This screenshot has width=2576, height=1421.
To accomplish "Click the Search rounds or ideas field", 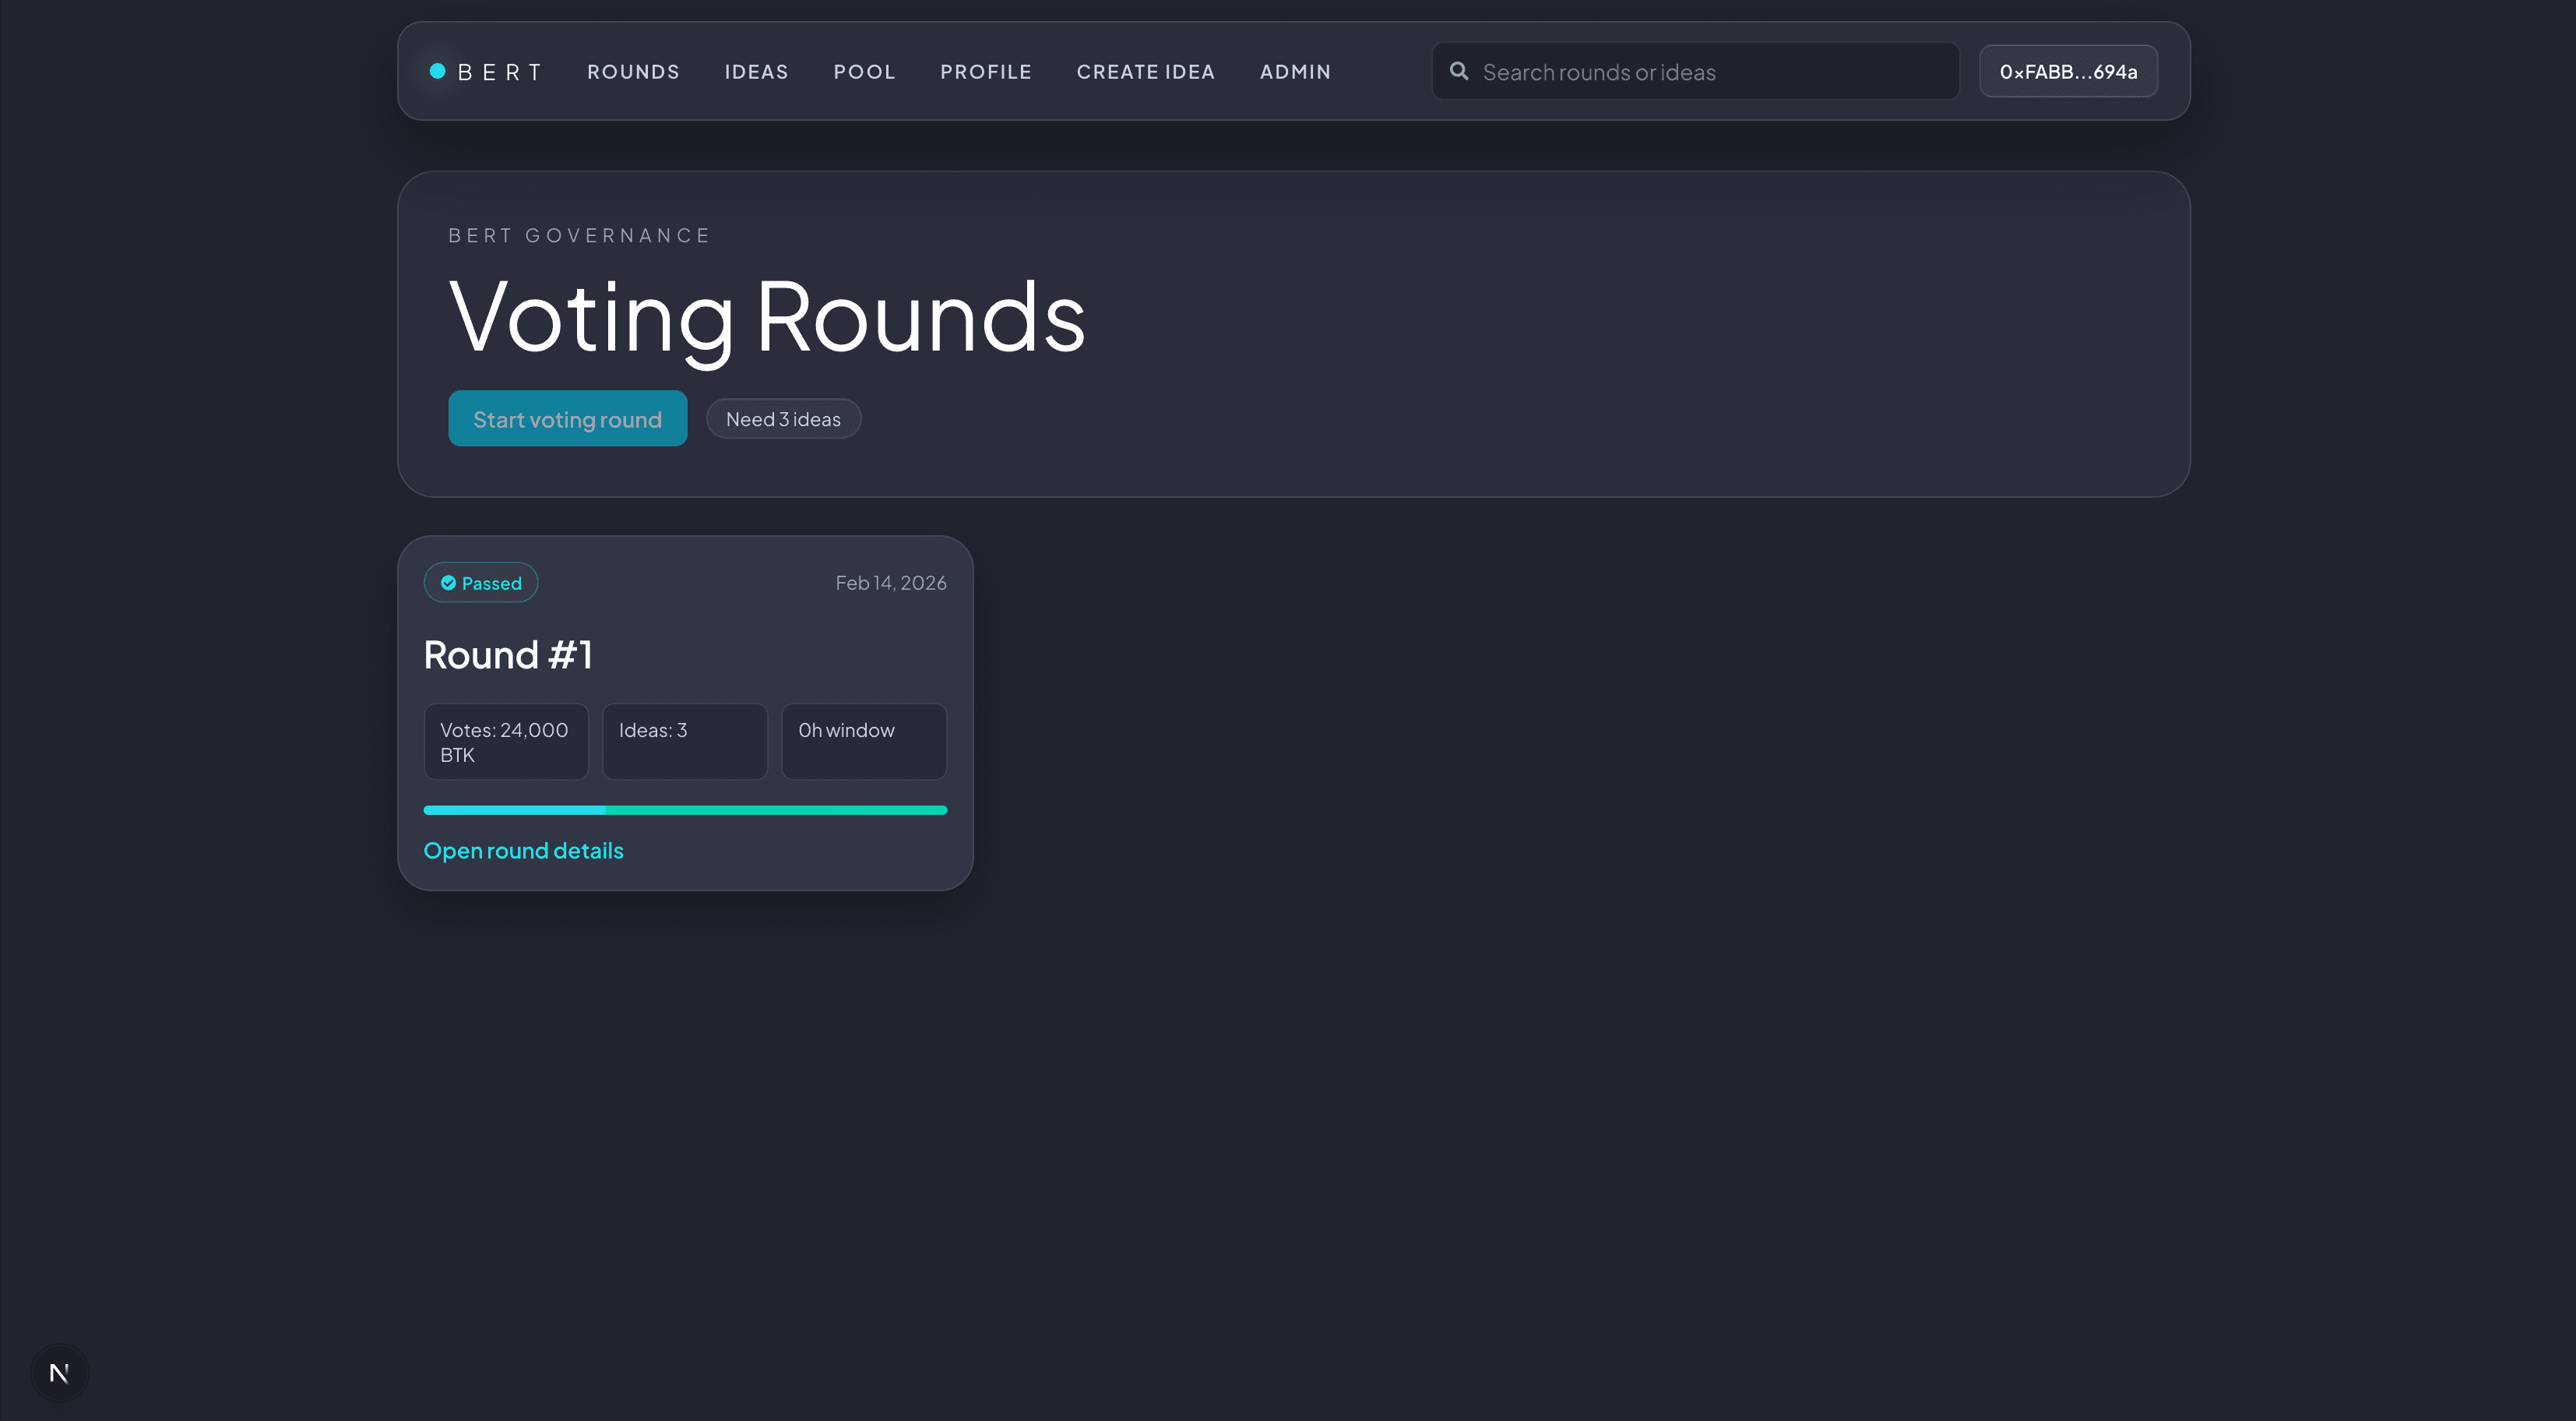I will click(x=1694, y=71).
